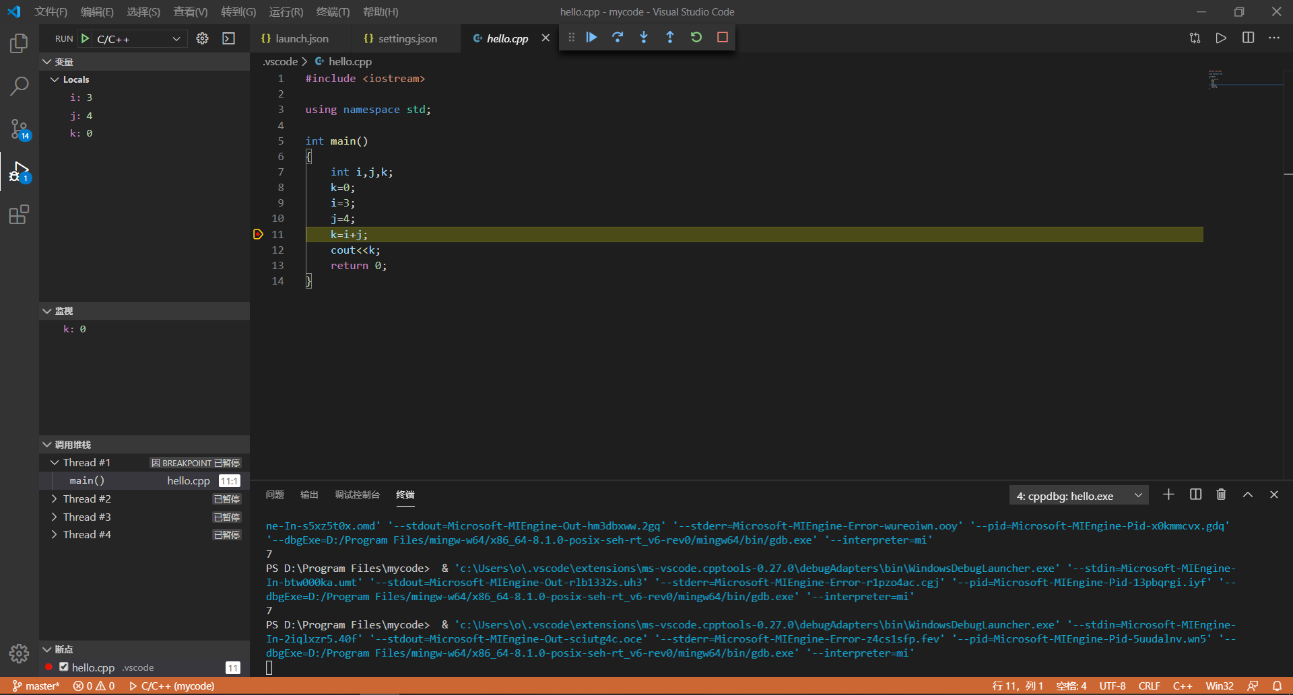Click the Continue debug button

click(591, 38)
